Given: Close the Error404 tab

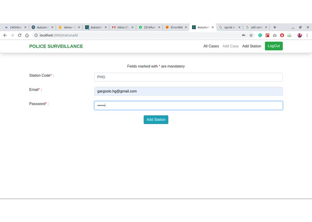Looking at the screenshot, I should (186, 27).
